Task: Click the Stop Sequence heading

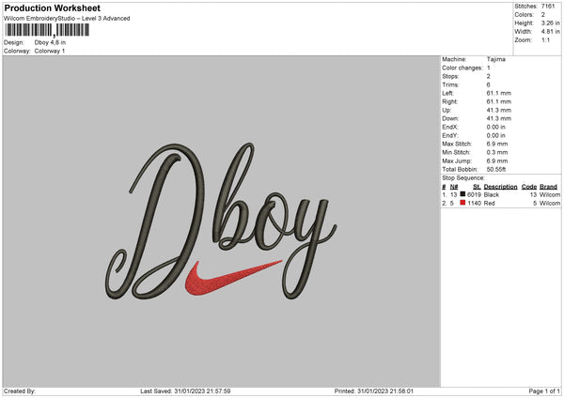Action: click(x=463, y=178)
